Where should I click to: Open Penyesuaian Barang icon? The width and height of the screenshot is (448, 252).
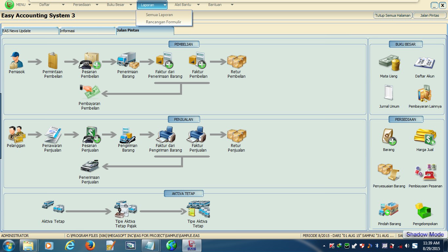coord(389,172)
